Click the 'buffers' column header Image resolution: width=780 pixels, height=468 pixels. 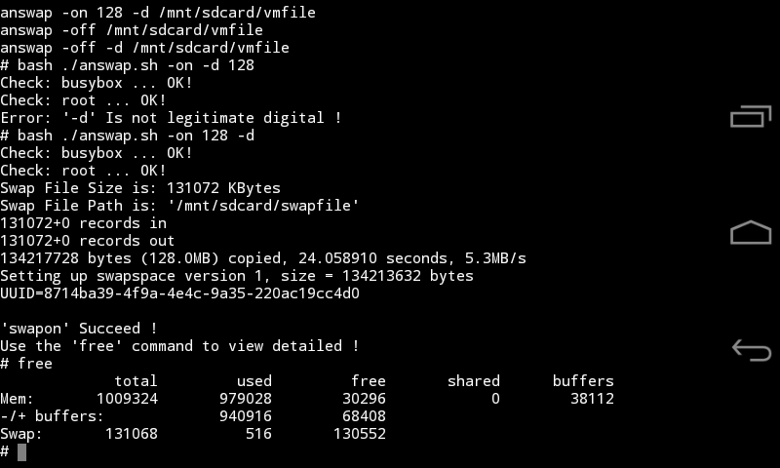[x=583, y=381]
